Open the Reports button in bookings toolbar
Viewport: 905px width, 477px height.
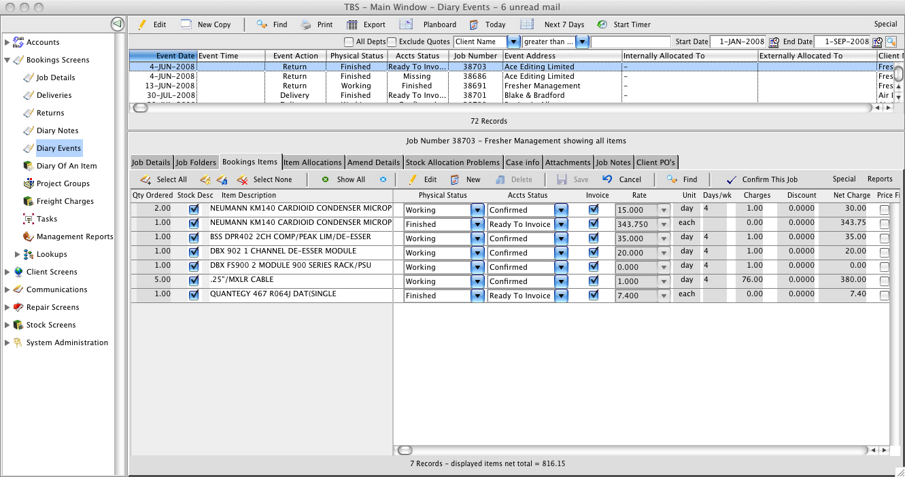coord(880,179)
